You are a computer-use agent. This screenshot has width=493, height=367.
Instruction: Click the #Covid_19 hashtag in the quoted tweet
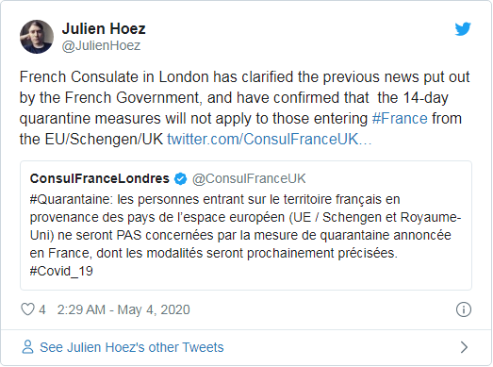[61, 271]
